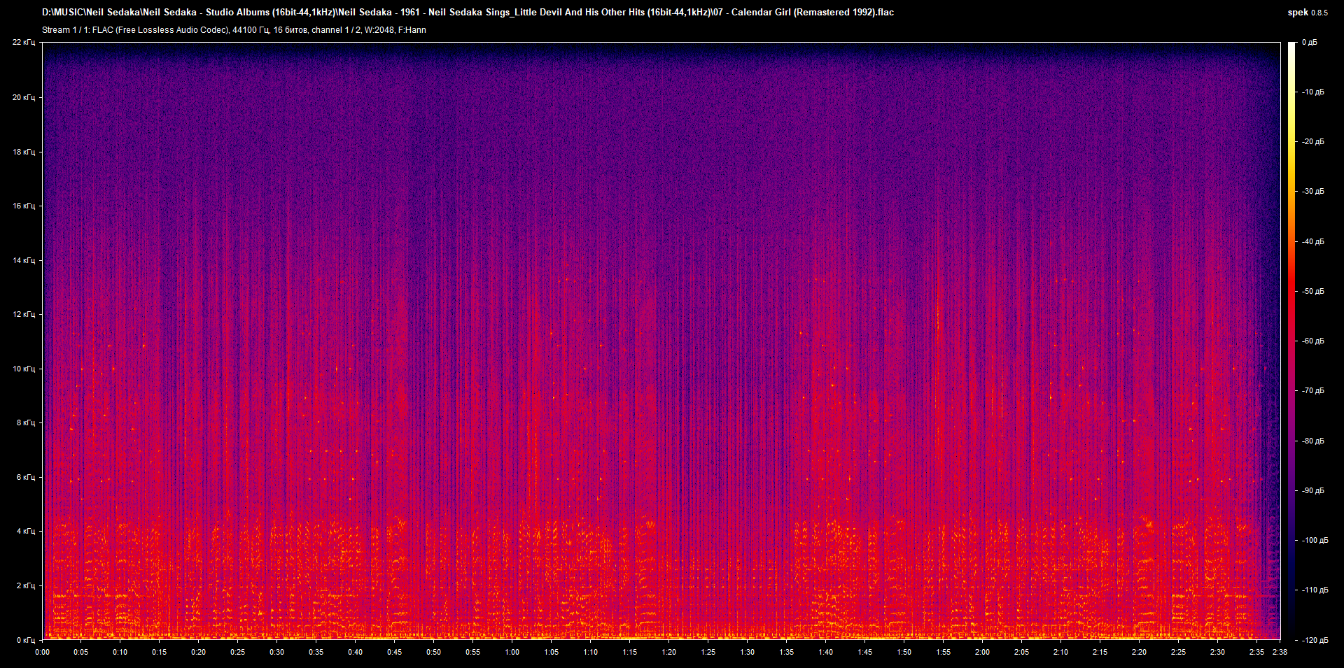1344x668 pixels.
Task: Click the 10 кГц frequency label
Action: pos(24,369)
